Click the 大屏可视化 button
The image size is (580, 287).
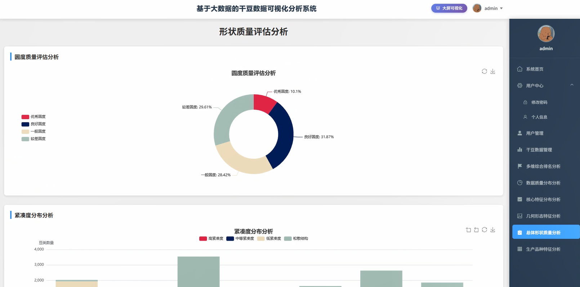pyautogui.click(x=449, y=8)
